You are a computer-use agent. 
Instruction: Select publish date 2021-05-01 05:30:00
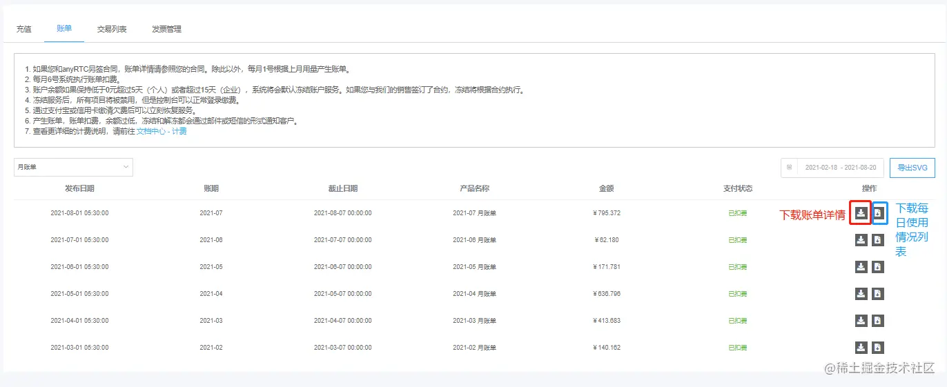coord(79,294)
